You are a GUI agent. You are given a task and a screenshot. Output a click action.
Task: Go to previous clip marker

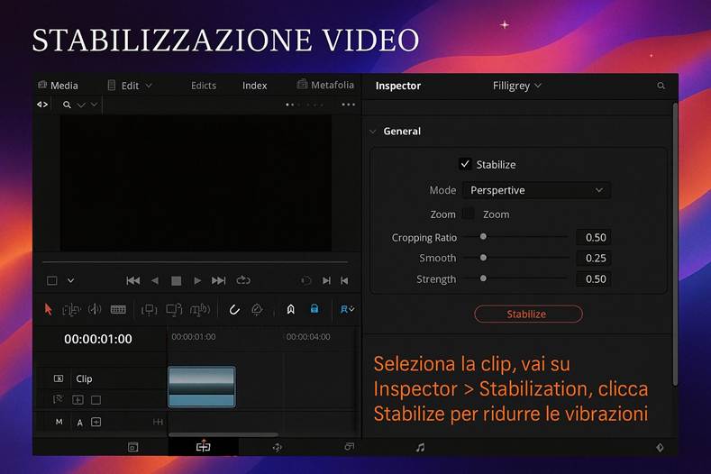click(x=344, y=281)
